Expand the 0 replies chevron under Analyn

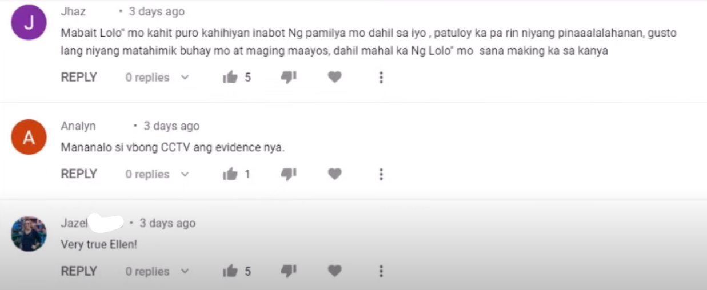(185, 174)
